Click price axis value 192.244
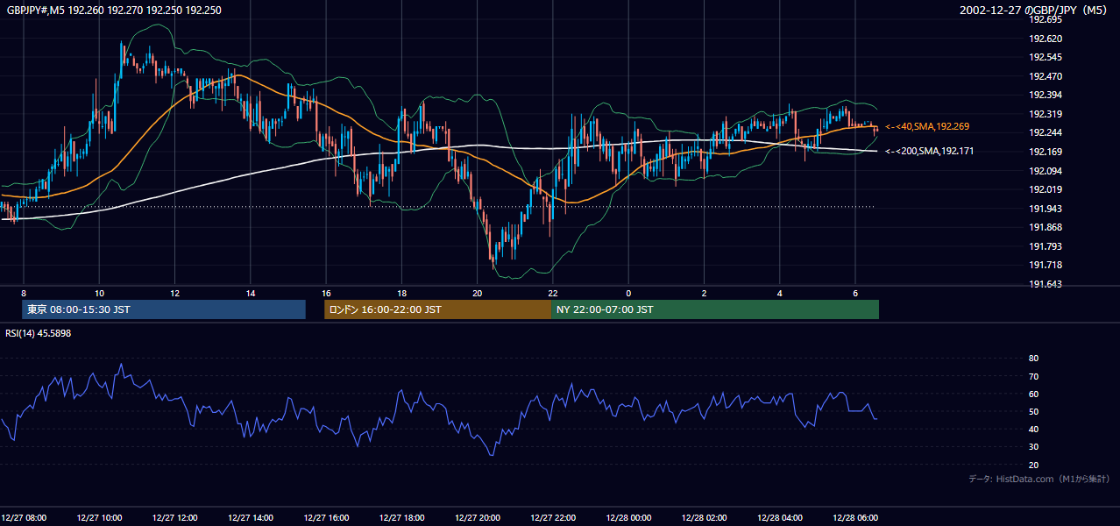Image resolution: width=1120 pixels, height=526 pixels. point(1046,132)
